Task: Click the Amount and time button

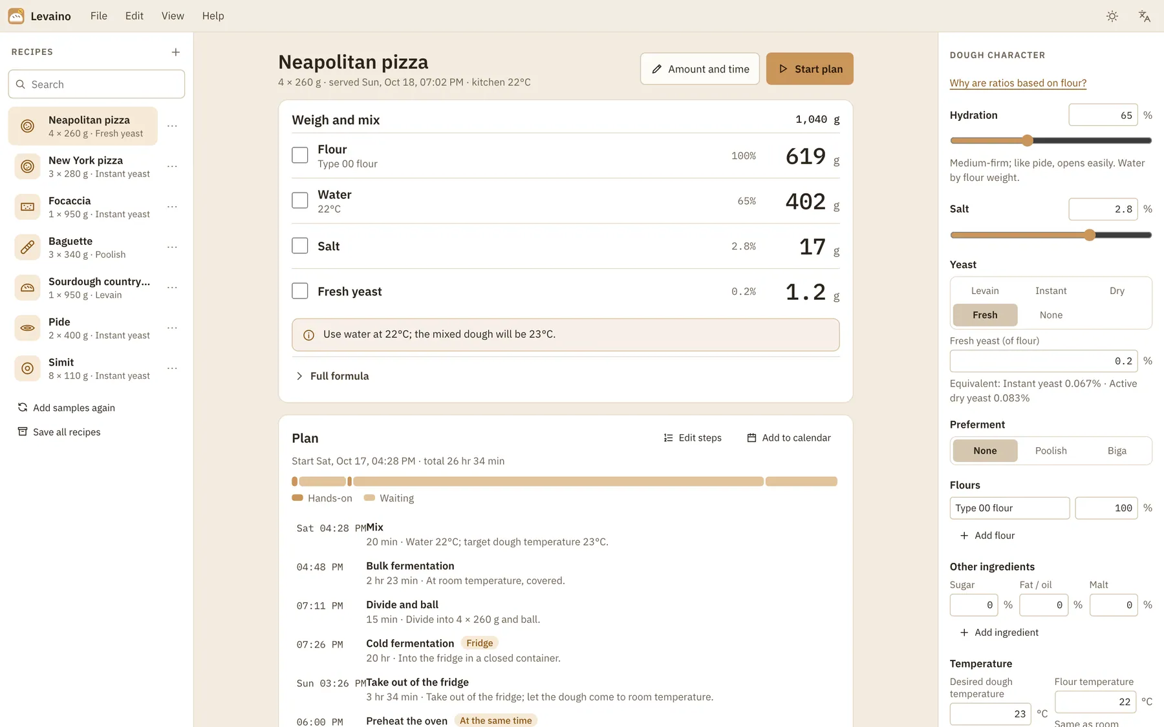Action: pos(700,68)
